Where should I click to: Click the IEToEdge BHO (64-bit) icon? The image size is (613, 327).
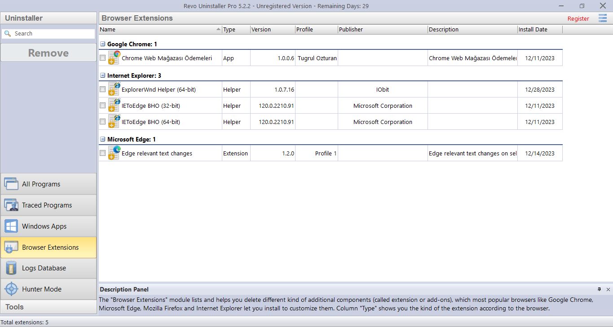pos(114,121)
